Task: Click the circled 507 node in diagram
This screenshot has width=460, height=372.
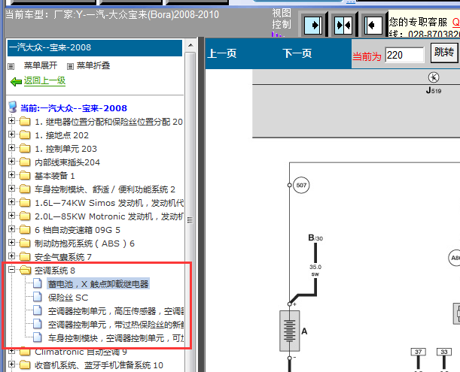Action: (301, 185)
